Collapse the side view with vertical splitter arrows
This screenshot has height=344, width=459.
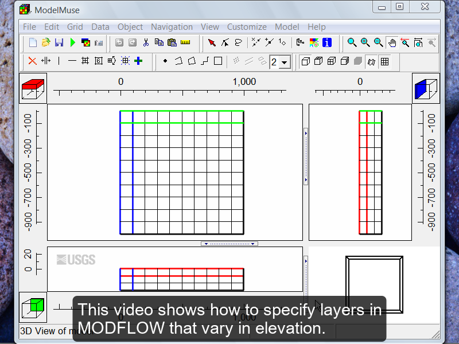click(306, 157)
